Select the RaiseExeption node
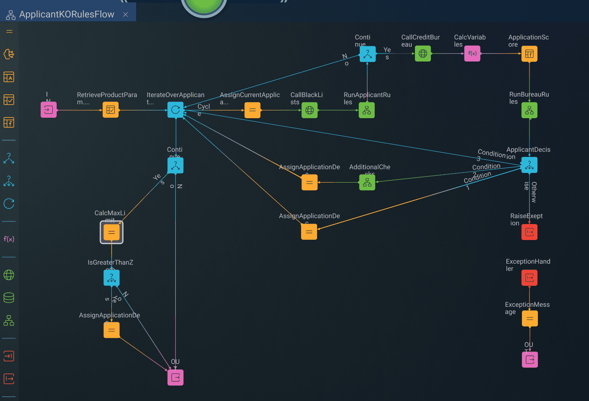The width and height of the screenshot is (589, 401). click(529, 232)
